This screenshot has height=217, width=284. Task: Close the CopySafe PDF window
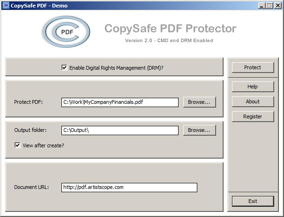278,6
